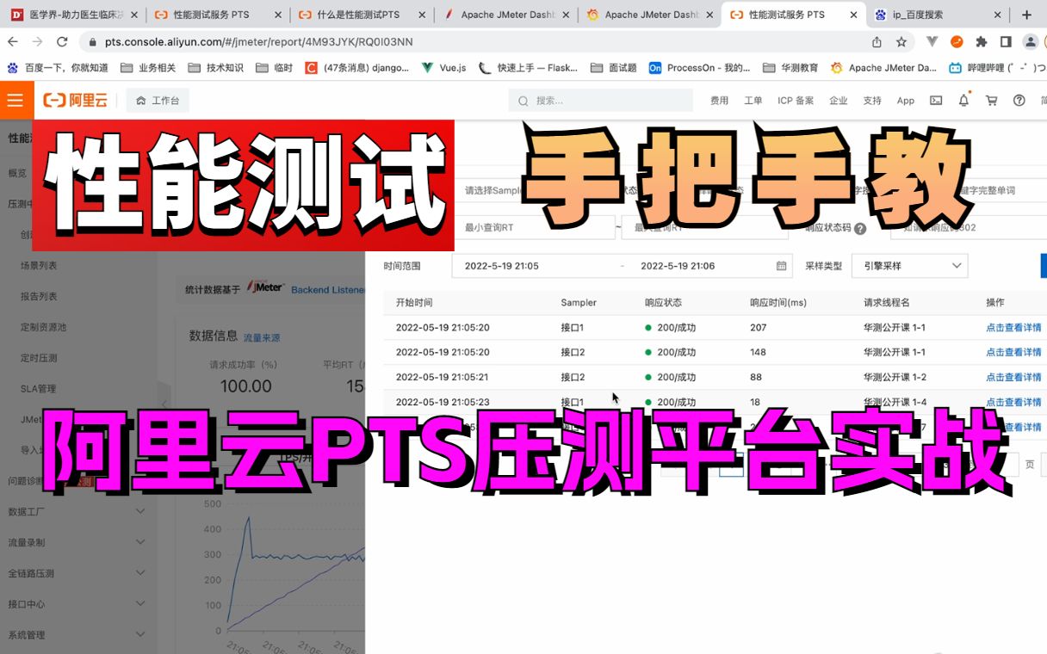Switch to the ip_百度搜索 tab
Image resolution: width=1047 pixels, height=654 pixels.
pos(939,15)
